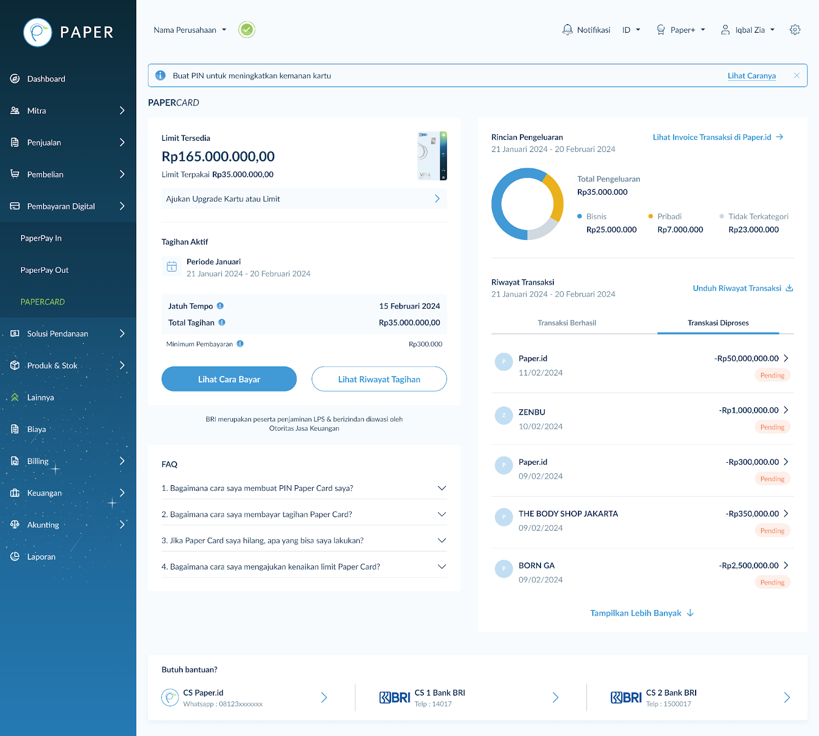The width and height of the screenshot is (819, 736).
Task: Open PaperPay Out in sidebar
Action: coord(45,270)
